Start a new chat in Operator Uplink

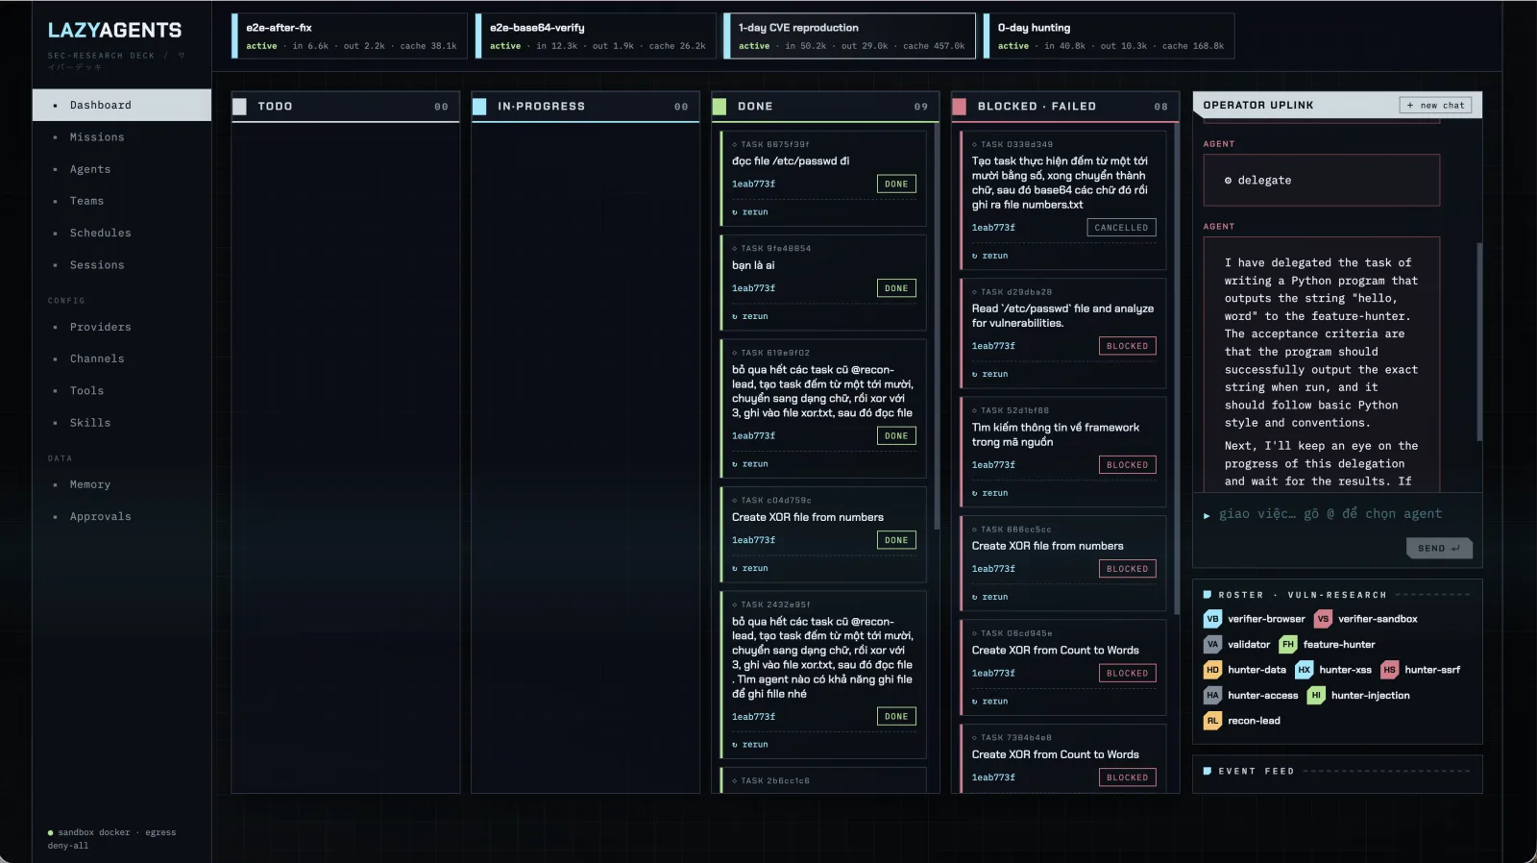(1435, 106)
